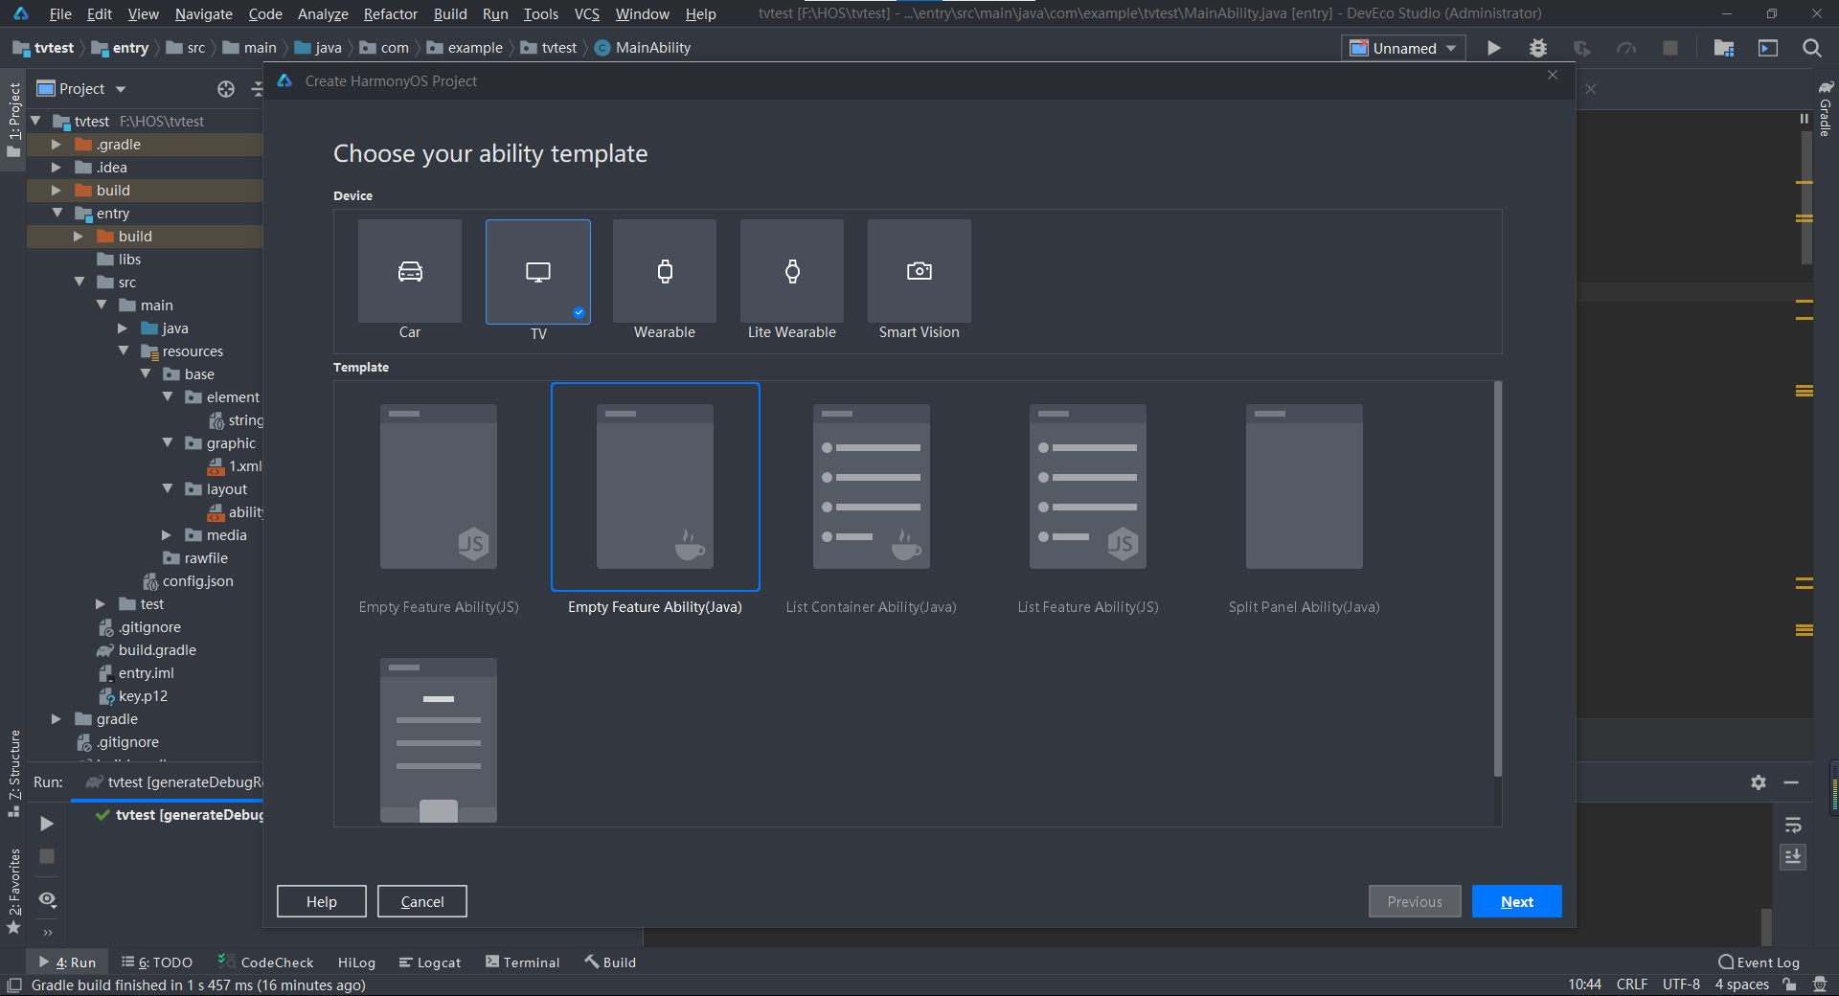This screenshot has width=1839, height=996.
Task: Open the Refactor menu
Action: (x=391, y=13)
